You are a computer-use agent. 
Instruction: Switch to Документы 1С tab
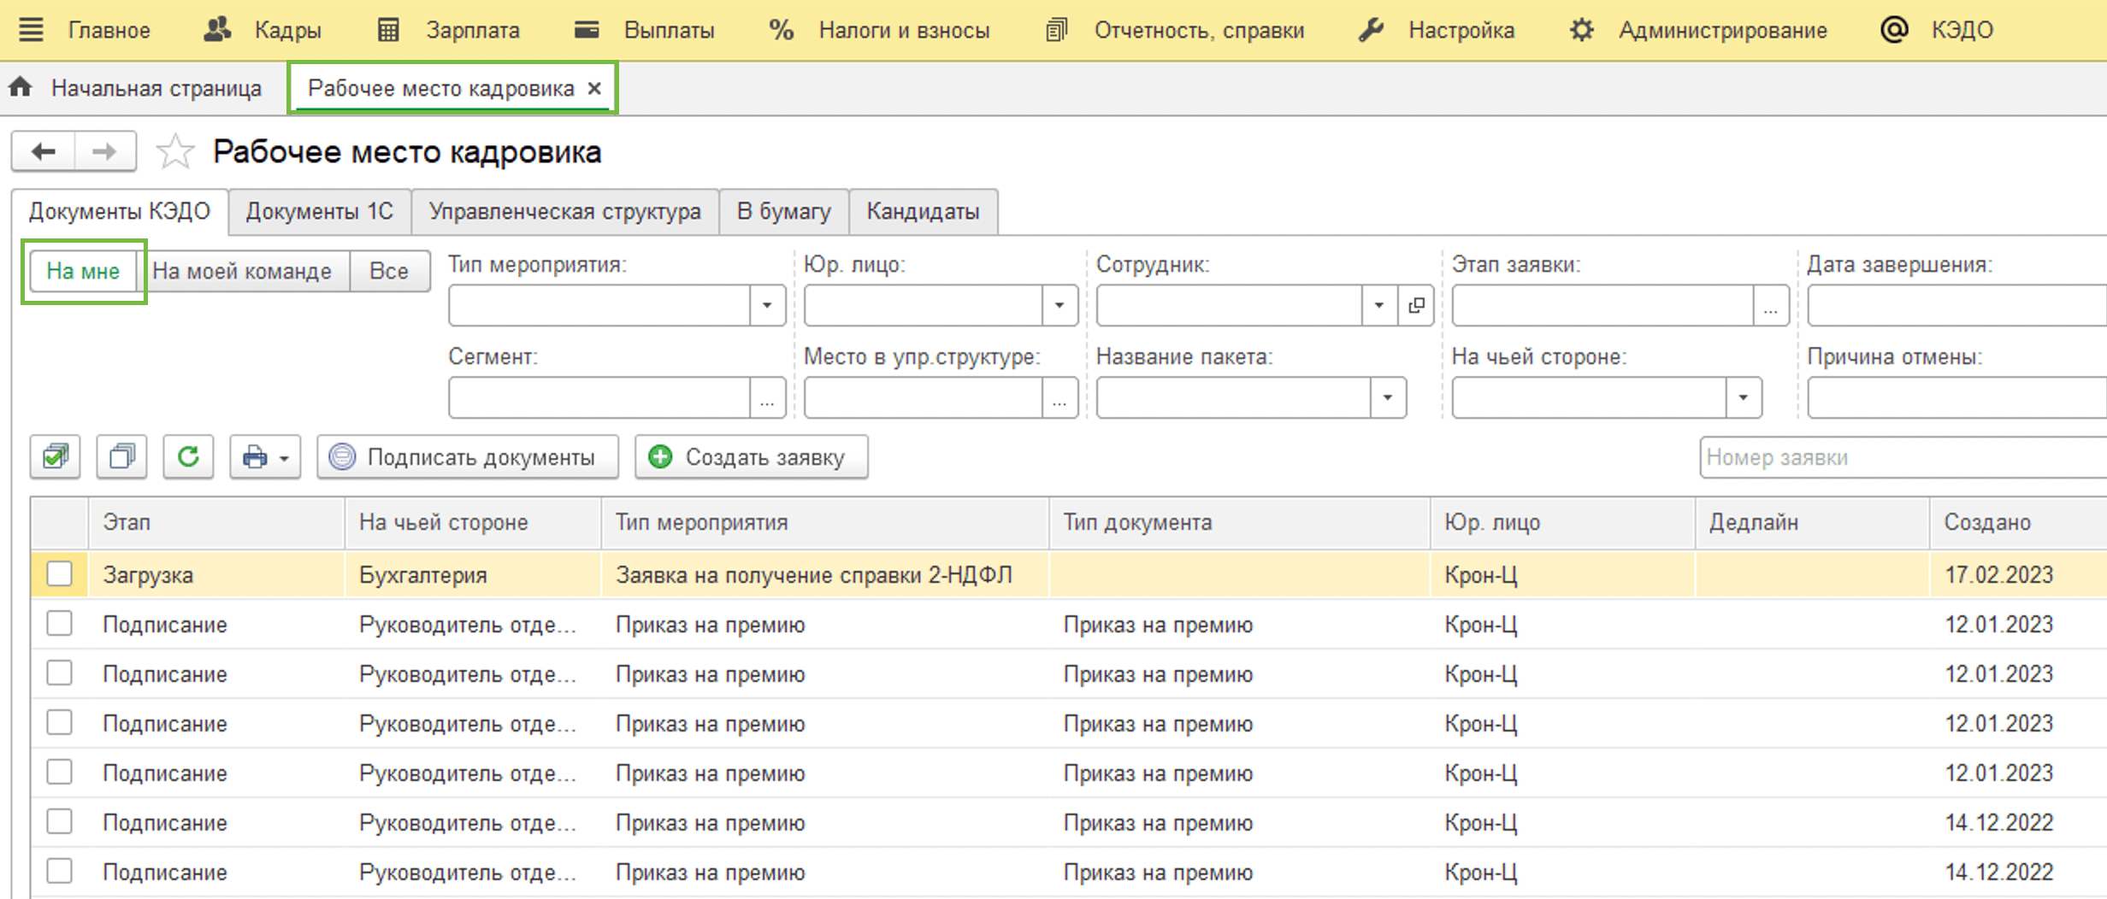(x=320, y=211)
